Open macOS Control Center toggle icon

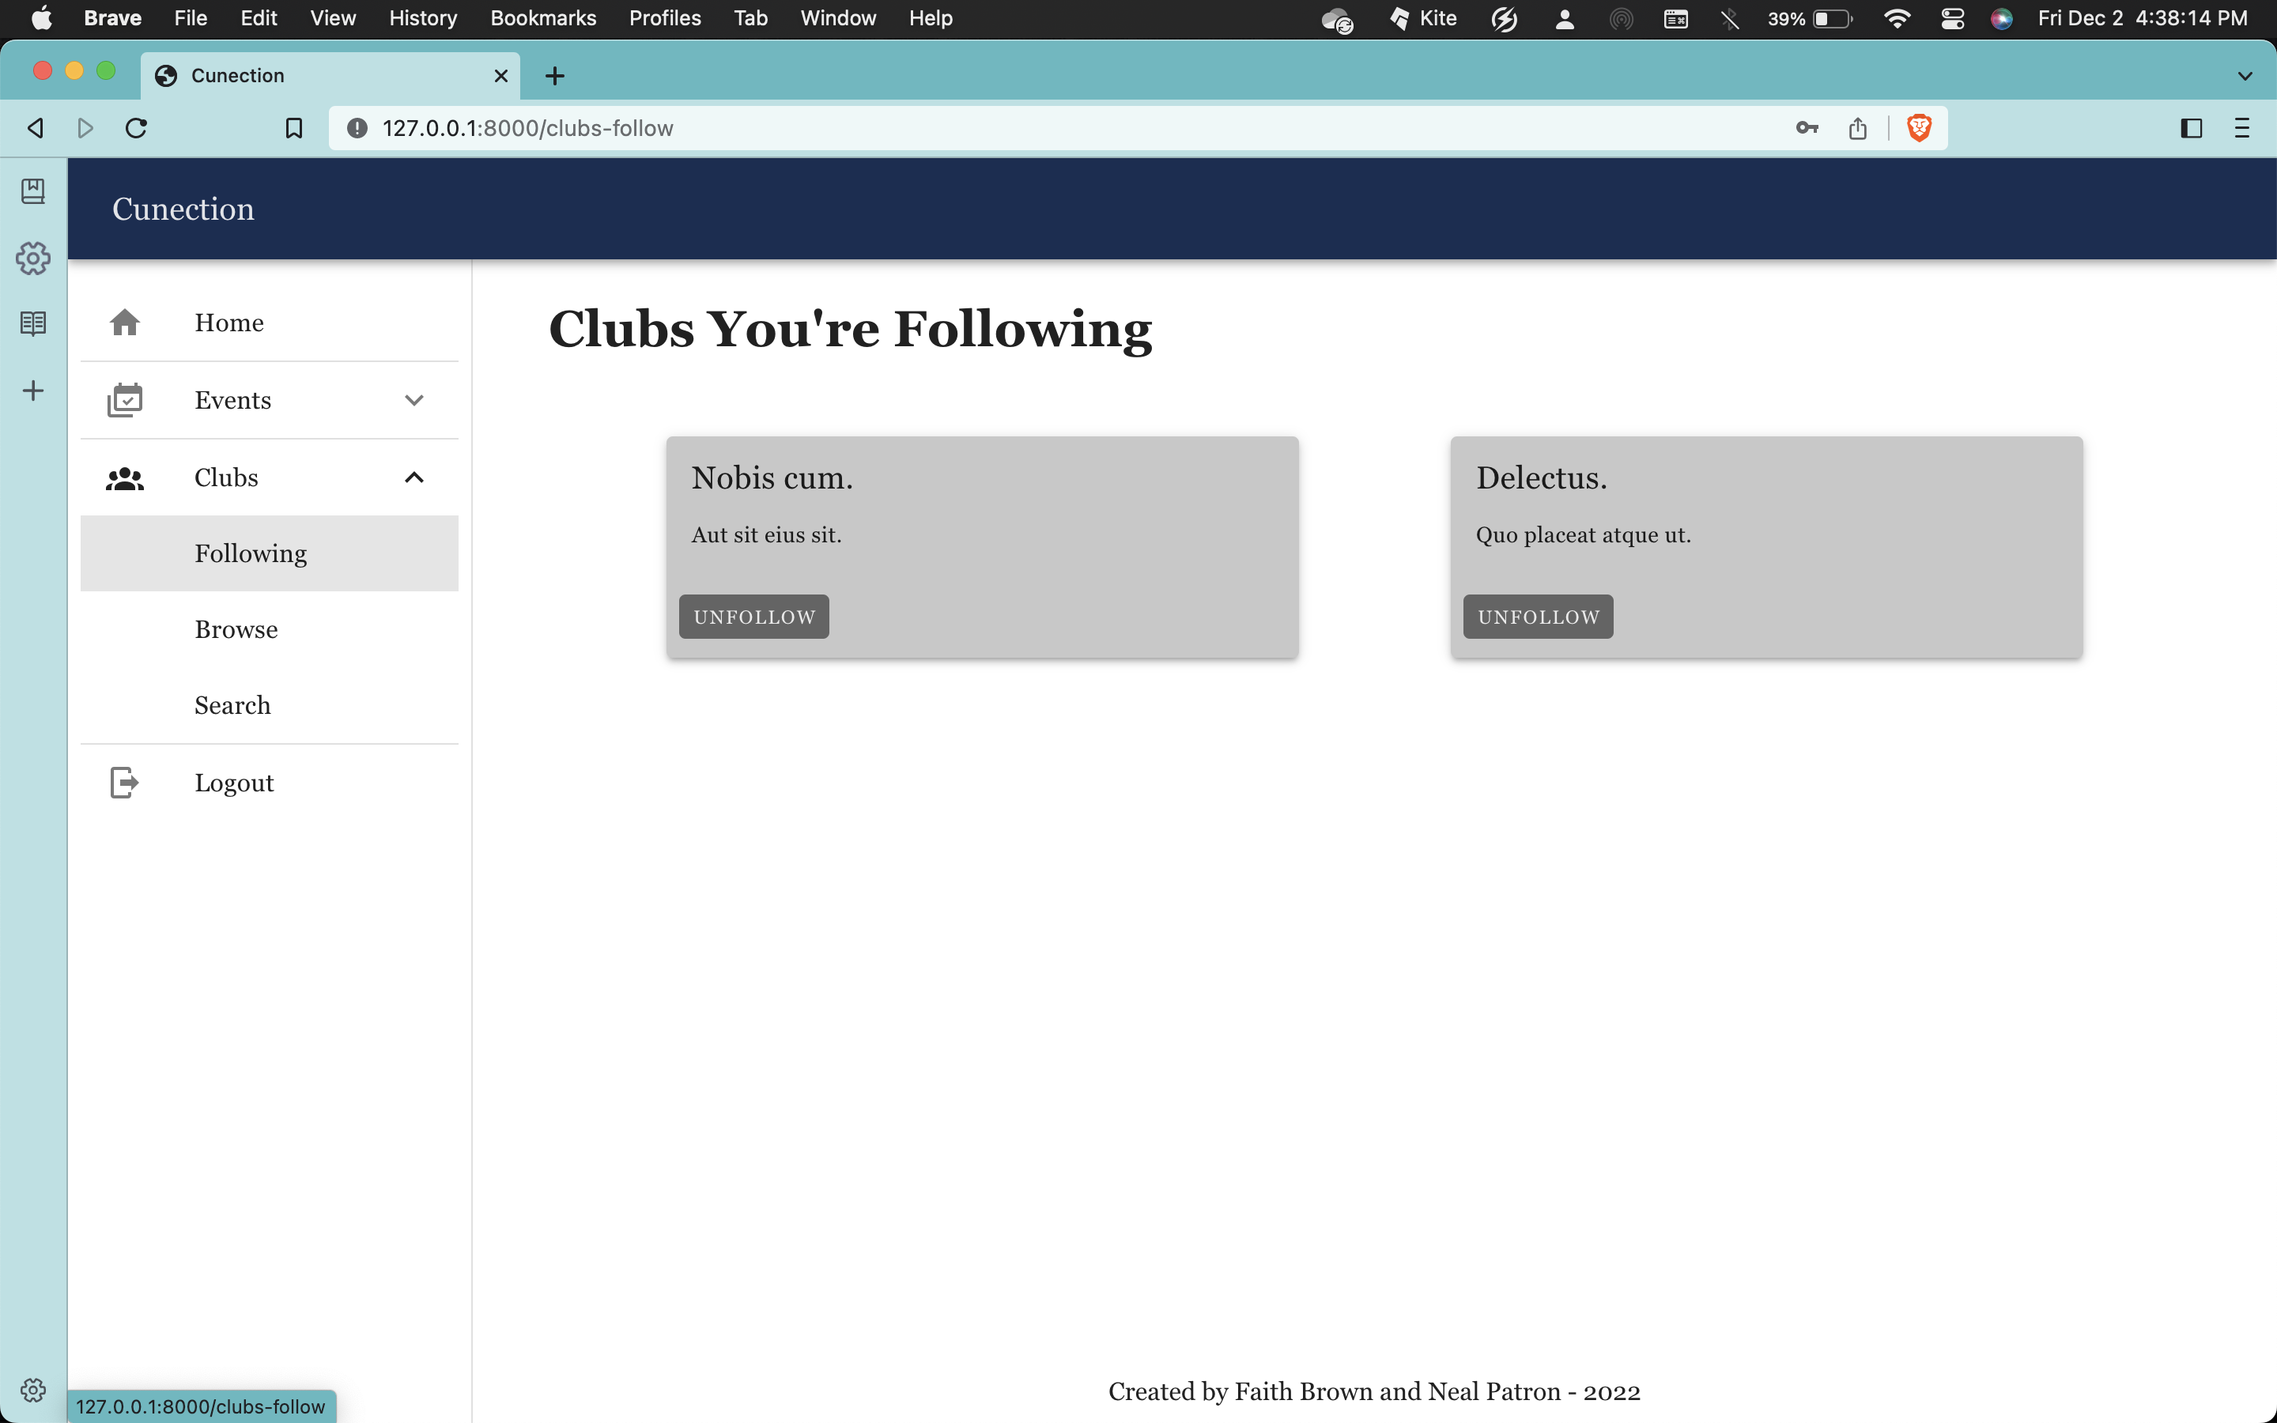point(1952,19)
